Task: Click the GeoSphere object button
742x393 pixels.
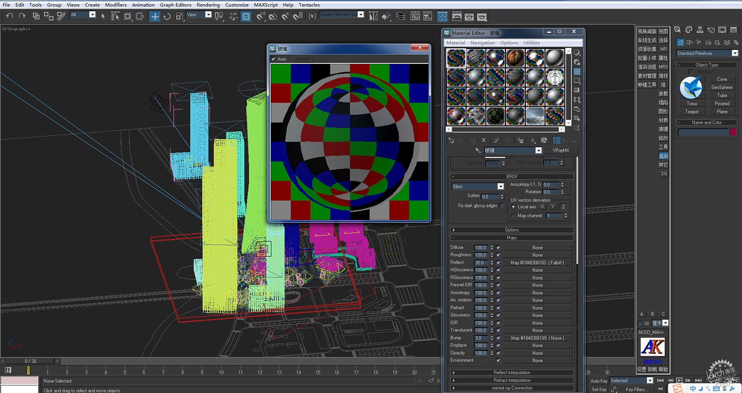Action: click(722, 87)
